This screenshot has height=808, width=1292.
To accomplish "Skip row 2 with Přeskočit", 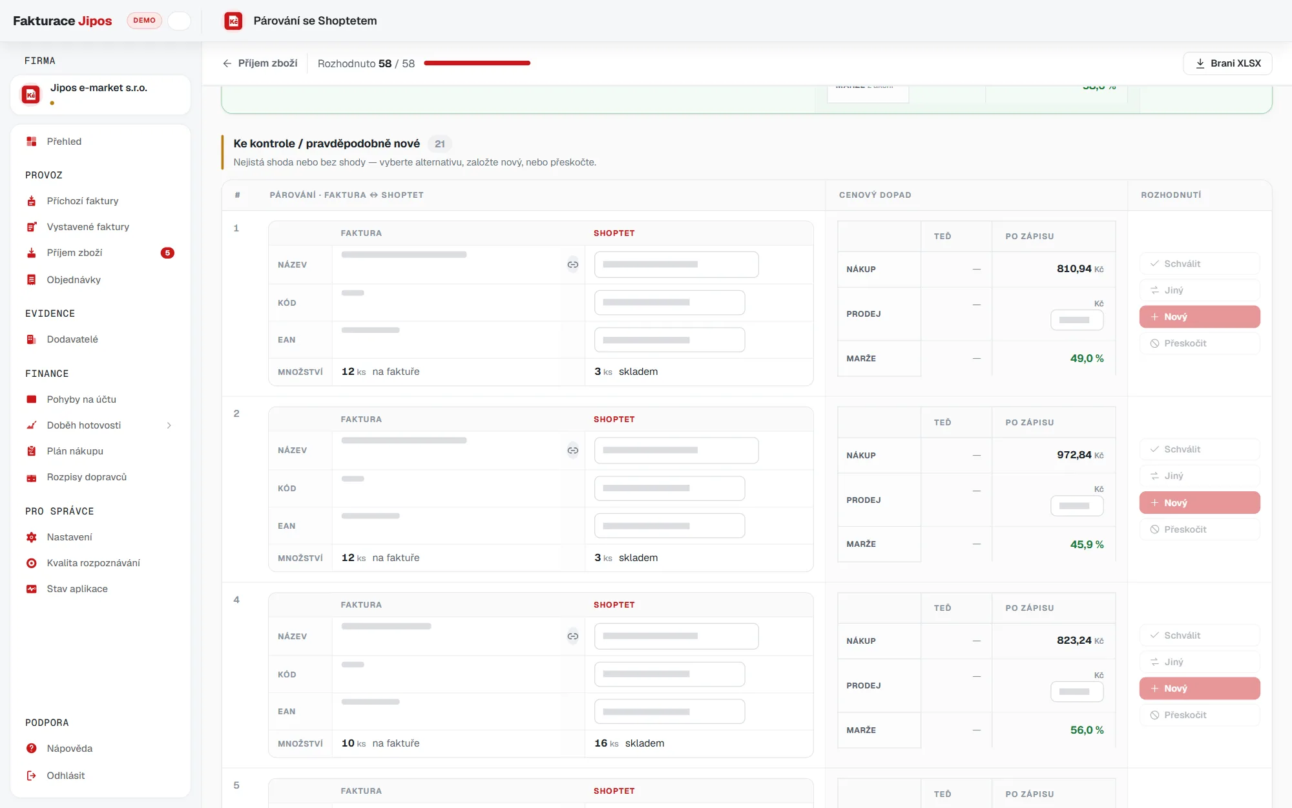I will 1200,529.
